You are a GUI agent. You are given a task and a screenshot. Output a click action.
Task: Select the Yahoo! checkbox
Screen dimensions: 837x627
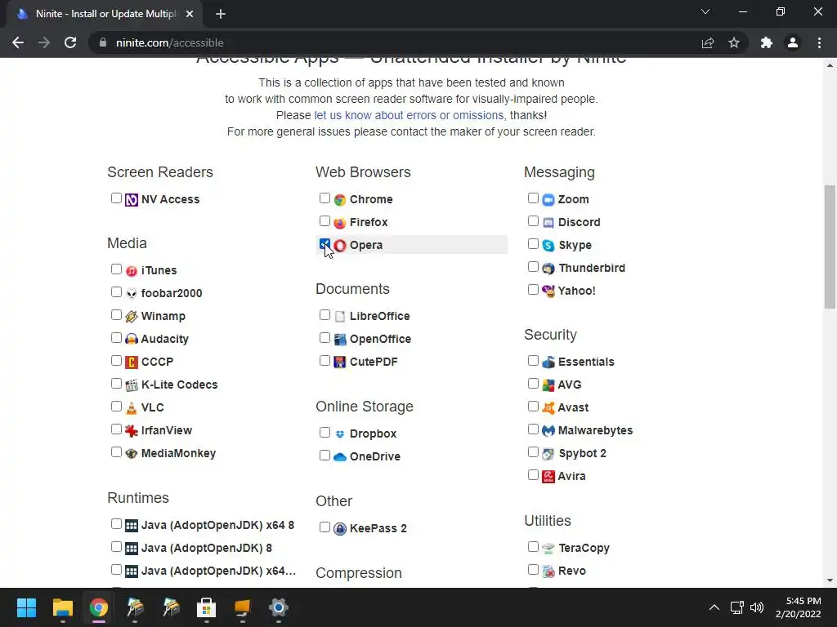533,290
